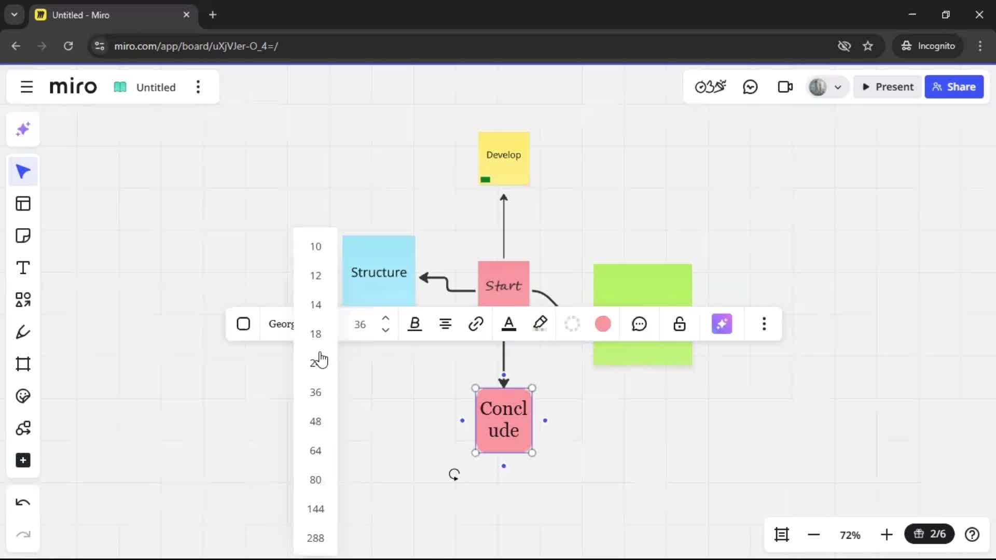Select the pink Start sticky note
The width and height of the screenshot is (996, 560).
click(504, 285)
